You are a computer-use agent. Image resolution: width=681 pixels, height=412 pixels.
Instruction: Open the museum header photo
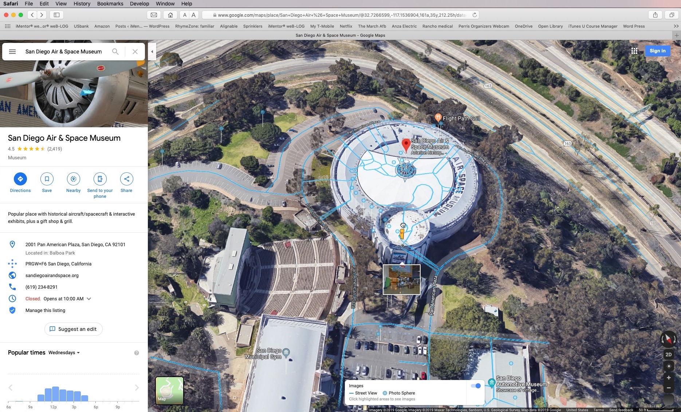click(x=74, y=94)
